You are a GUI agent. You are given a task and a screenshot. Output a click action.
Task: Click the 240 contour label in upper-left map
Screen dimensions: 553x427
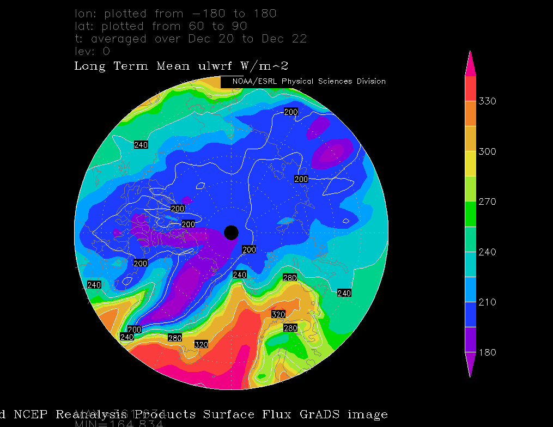click(141, 145)
